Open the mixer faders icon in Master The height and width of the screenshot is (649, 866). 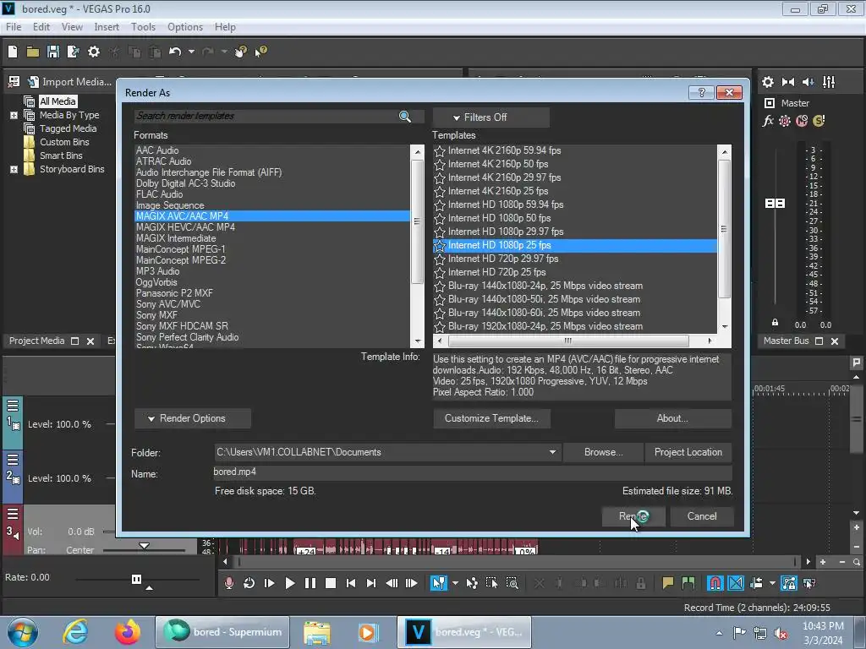829,82
